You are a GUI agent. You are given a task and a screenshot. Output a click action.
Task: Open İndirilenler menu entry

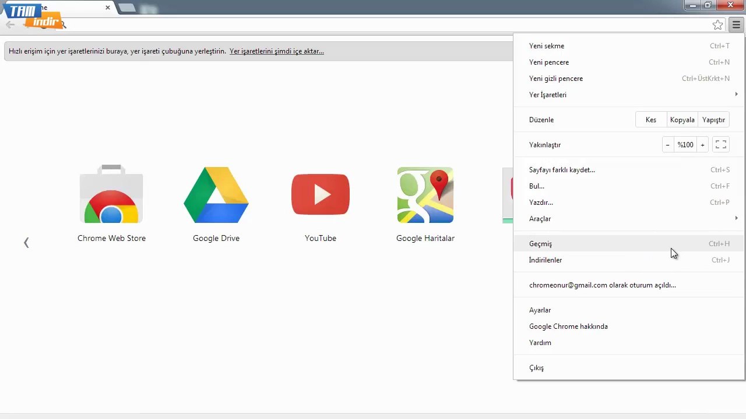tap(628, 260)
